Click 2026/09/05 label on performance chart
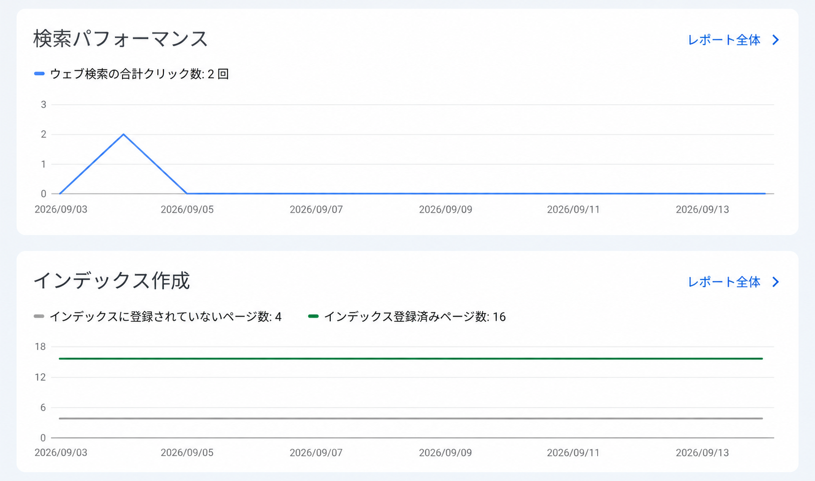Viewport: 815px width, 481px height. click(187, 210)
